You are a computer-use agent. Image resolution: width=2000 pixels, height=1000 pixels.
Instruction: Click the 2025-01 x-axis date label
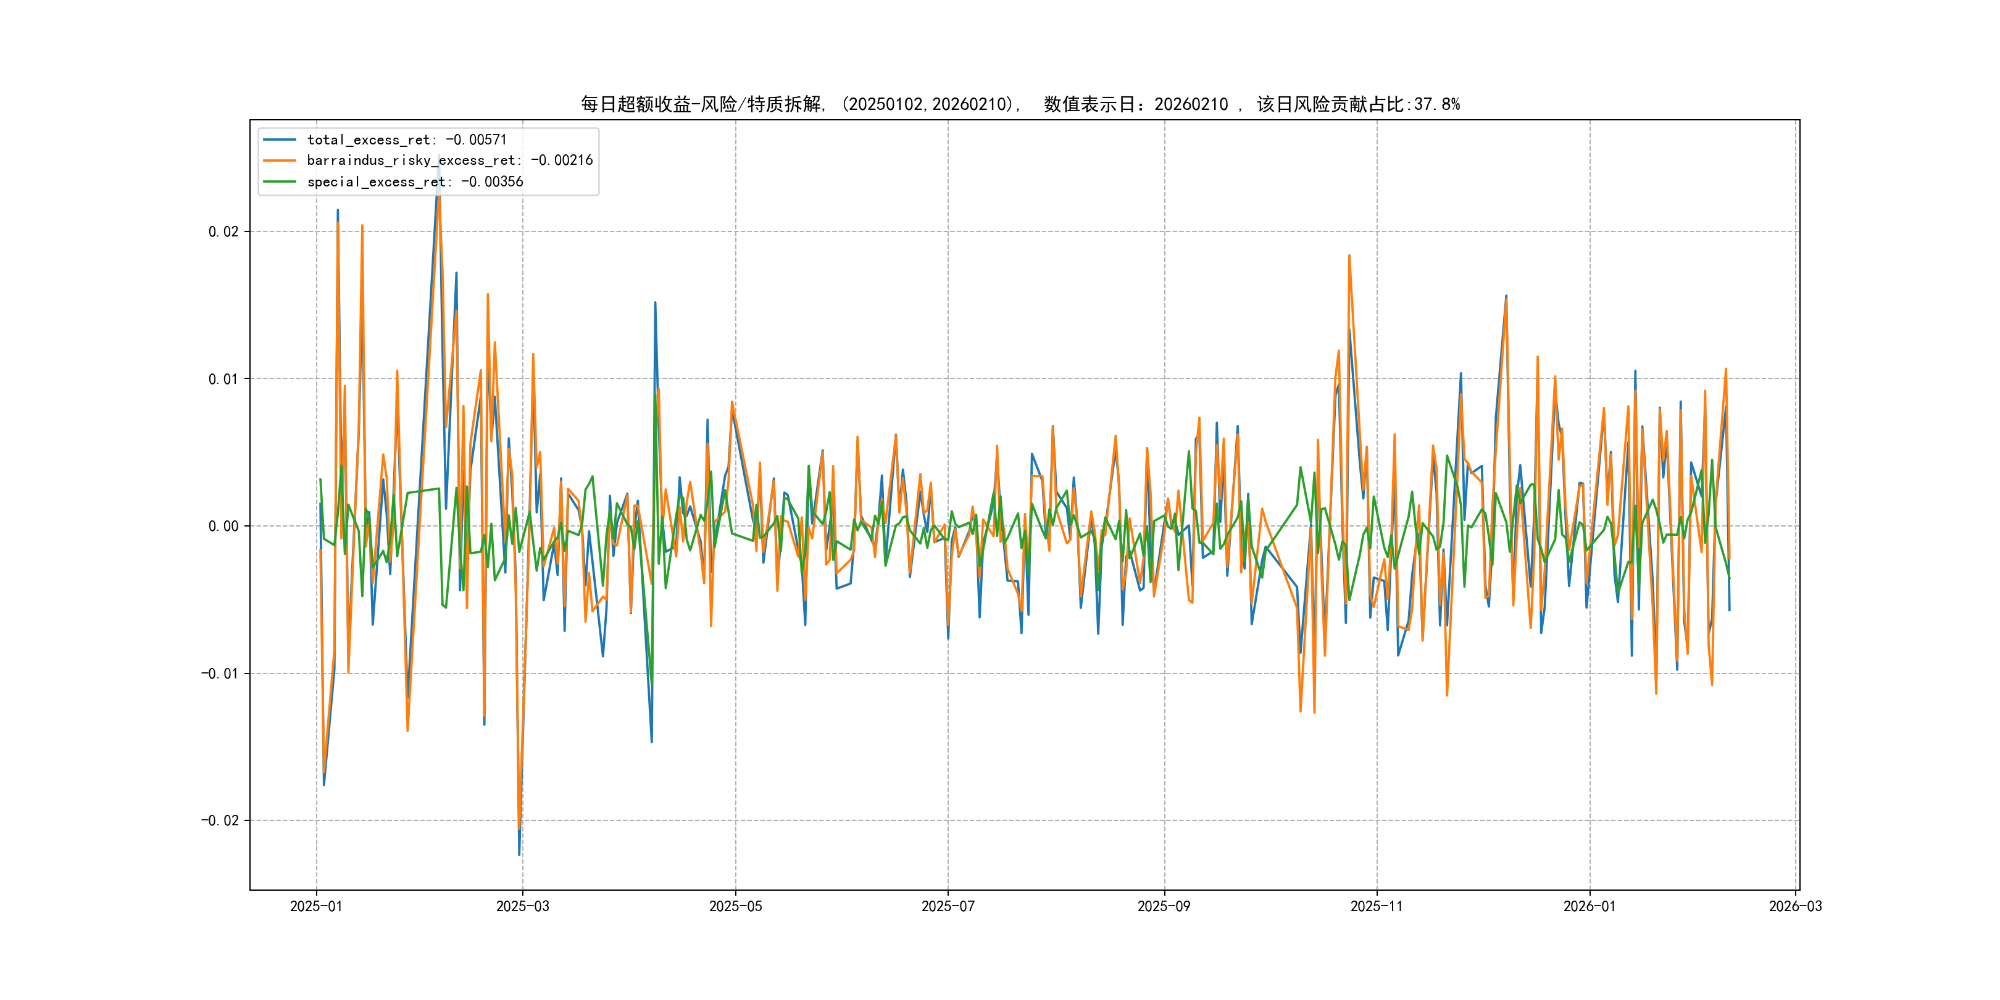(316, 906)
